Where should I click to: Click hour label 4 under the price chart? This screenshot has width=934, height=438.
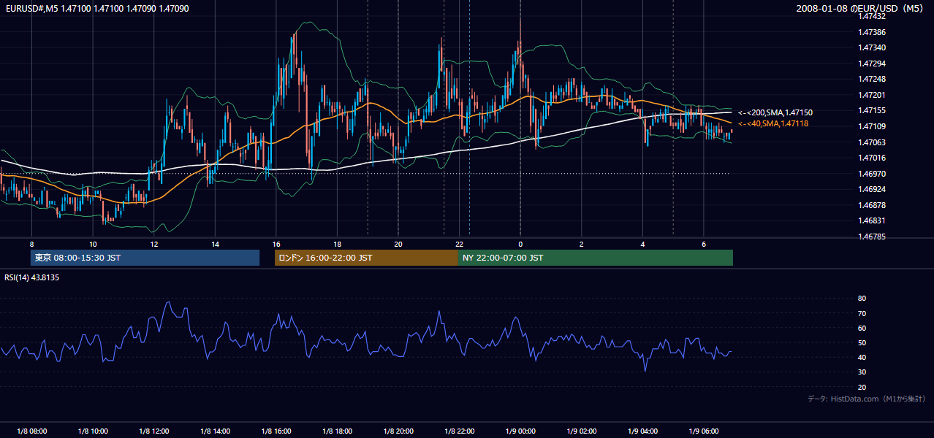642,244
